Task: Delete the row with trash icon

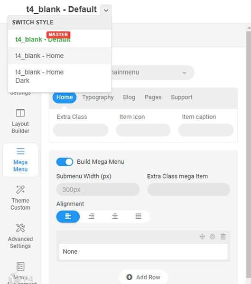Action: pos(223,237)
